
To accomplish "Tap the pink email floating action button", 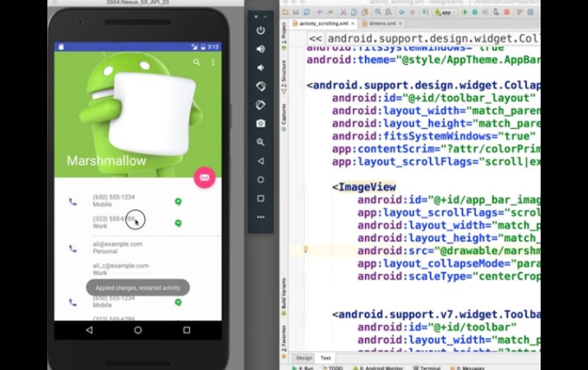I will [x=204, y=177].
